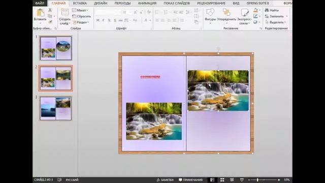This screenshot has width=325, height=183.
Task: Open the font color dropdown arrow
Action: (150, 20)
